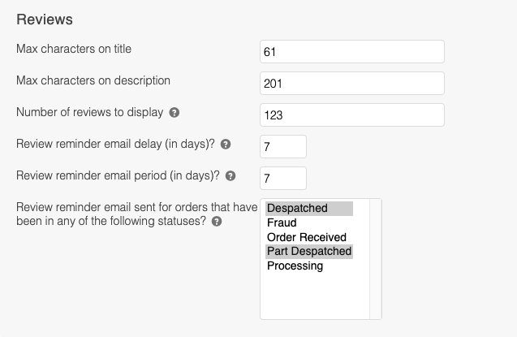This screenshot has width=517, height=337.
Task: Select Order Received status option
Action: [307, 237]
